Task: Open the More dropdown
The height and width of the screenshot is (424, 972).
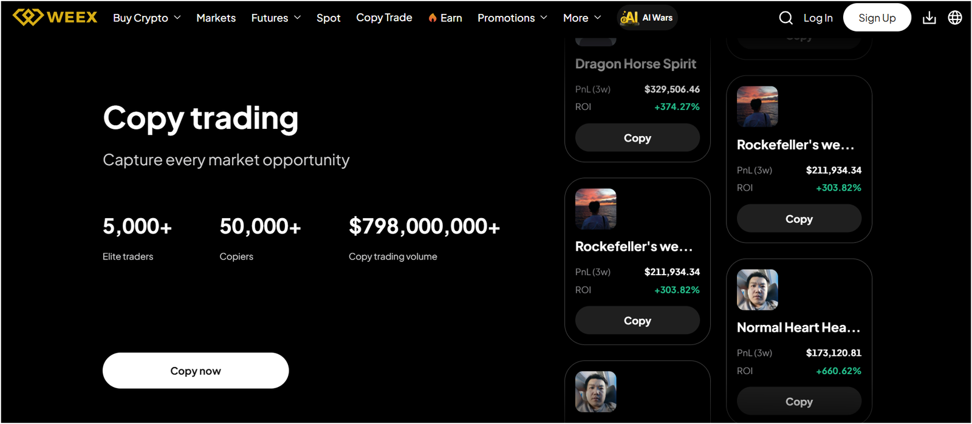Action: coord(581,18)
